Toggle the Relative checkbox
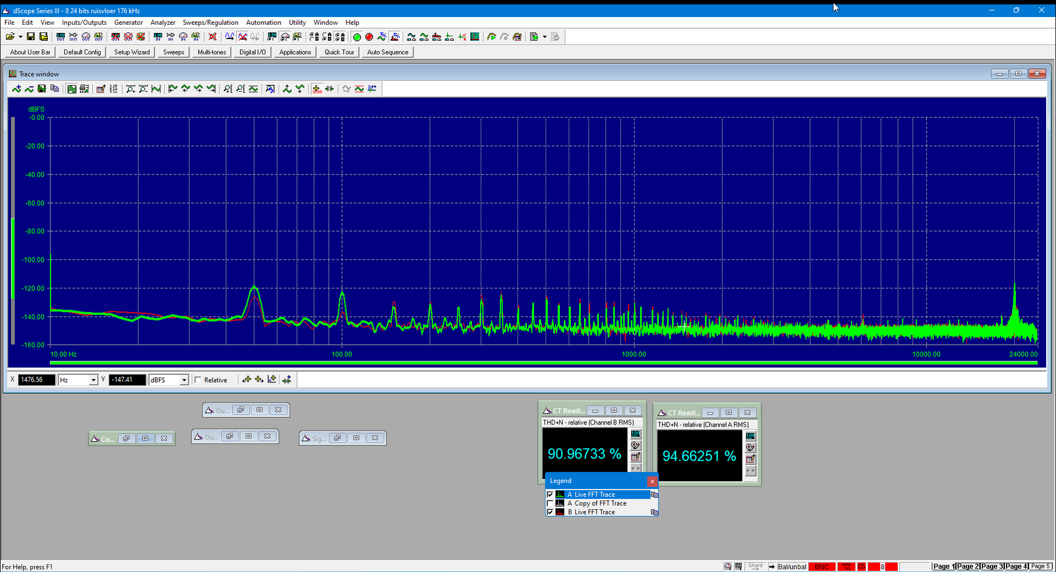 (199, 380)
